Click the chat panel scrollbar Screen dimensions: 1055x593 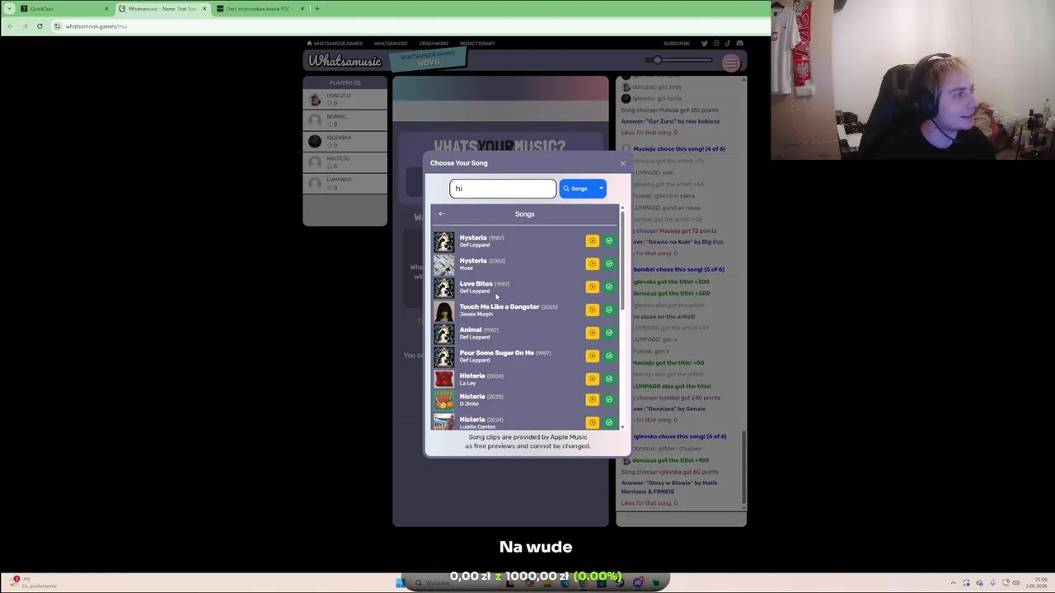pyautogui.click(x=743, y=465)
